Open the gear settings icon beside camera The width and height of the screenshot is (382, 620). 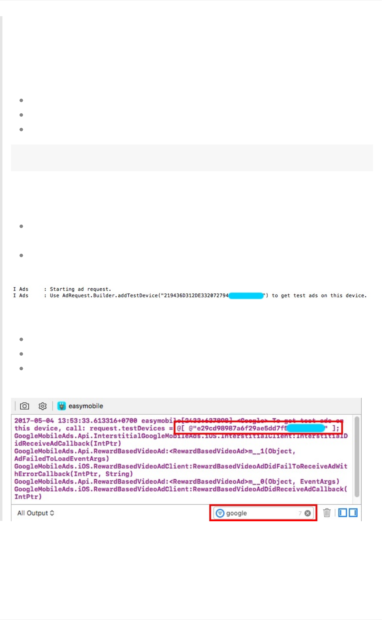43,406
